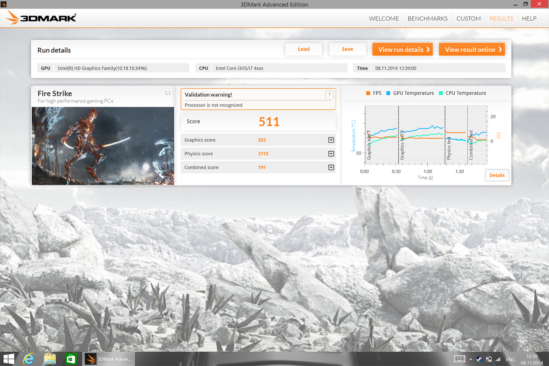
Task: Click 'Processor is not recognized' message
Action: click(x=213, y=105)
